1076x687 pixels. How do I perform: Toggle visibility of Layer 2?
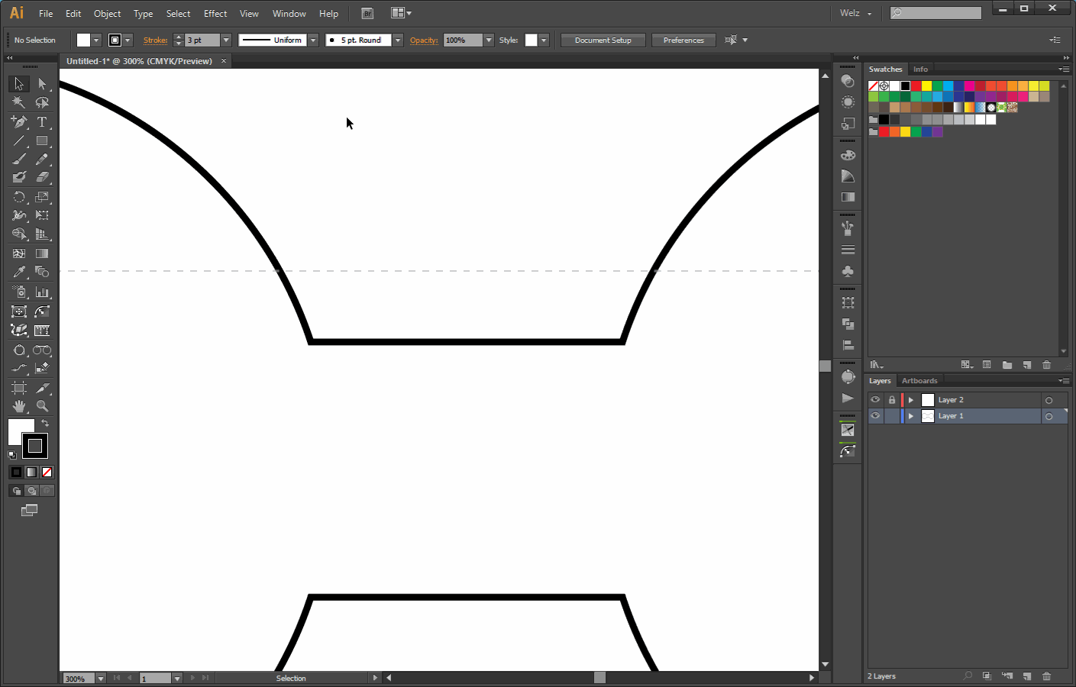[875, 399]
